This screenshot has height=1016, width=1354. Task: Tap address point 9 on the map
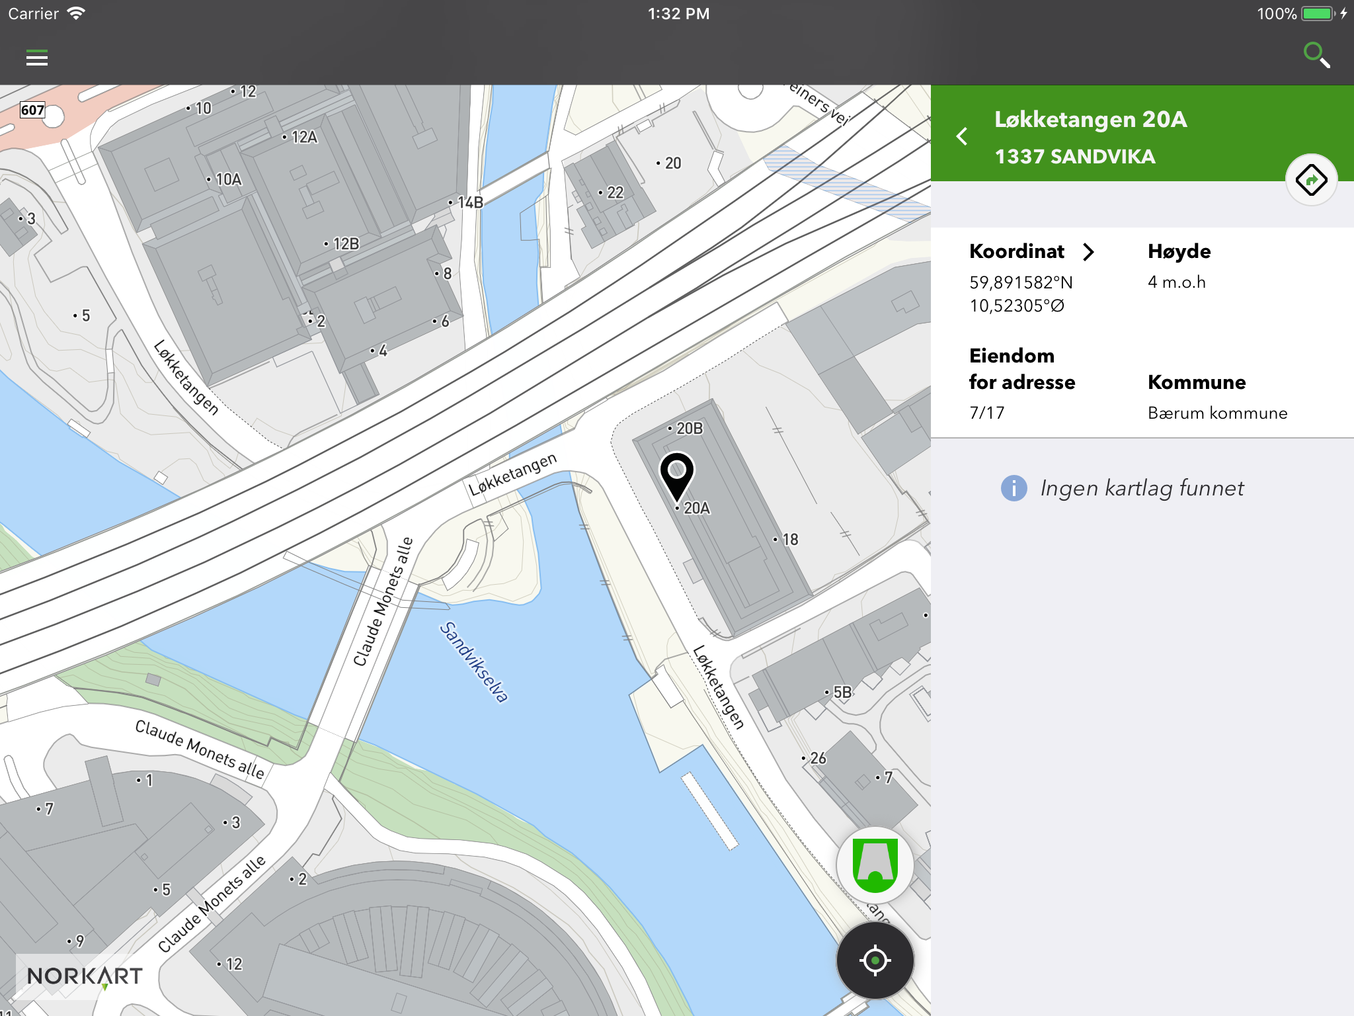76,941
